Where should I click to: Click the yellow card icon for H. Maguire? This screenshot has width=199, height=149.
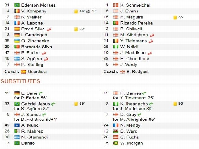(x=175, y=17)
